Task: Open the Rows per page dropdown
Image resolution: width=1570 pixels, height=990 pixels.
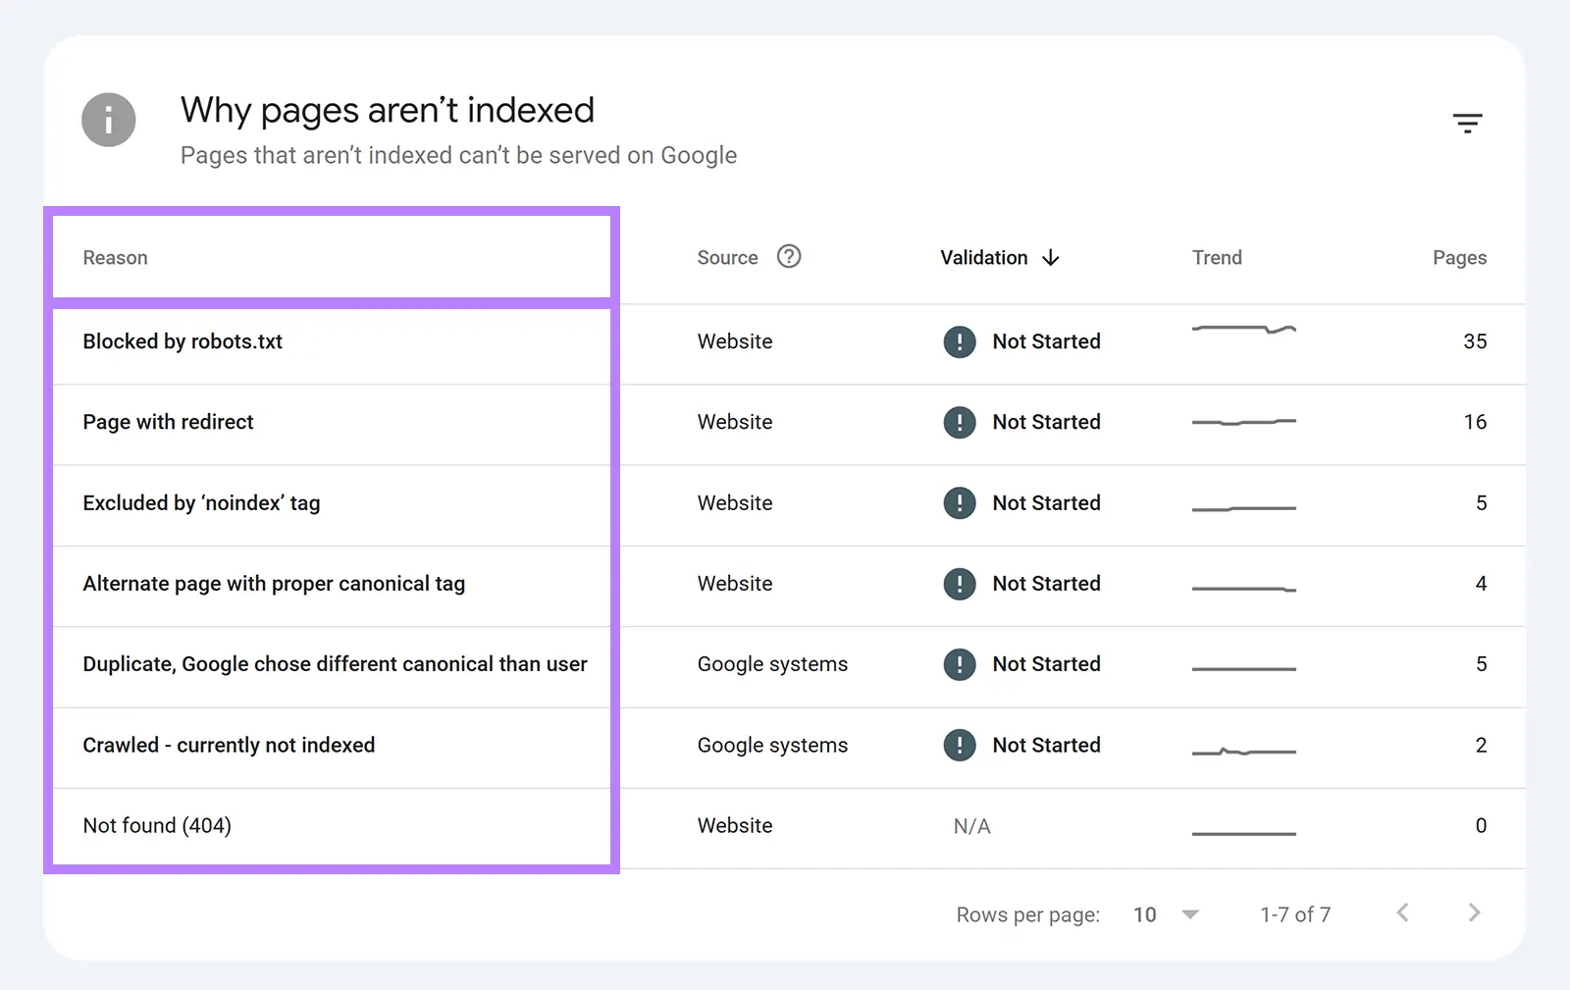Action: (1167, 913)
